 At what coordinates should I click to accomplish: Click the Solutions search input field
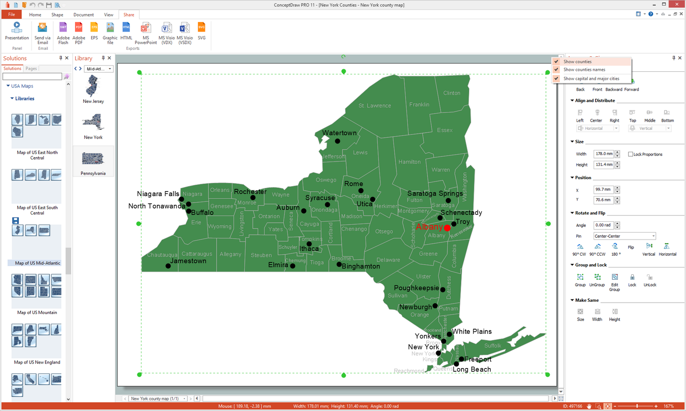[32, 76]
